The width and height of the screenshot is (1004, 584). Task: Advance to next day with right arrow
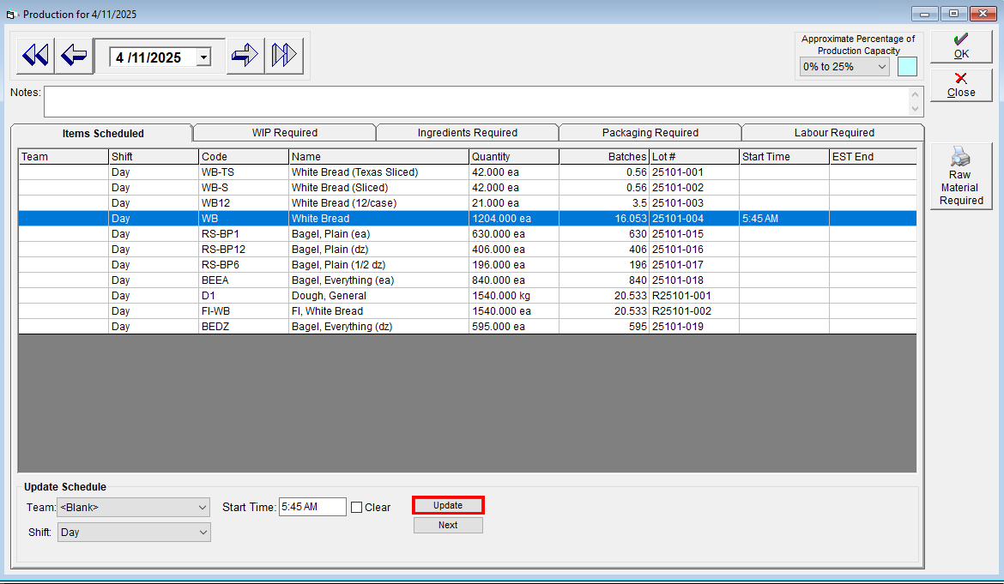pos(245,56)
